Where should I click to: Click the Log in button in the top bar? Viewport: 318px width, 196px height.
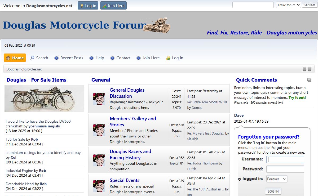(88, 6)
